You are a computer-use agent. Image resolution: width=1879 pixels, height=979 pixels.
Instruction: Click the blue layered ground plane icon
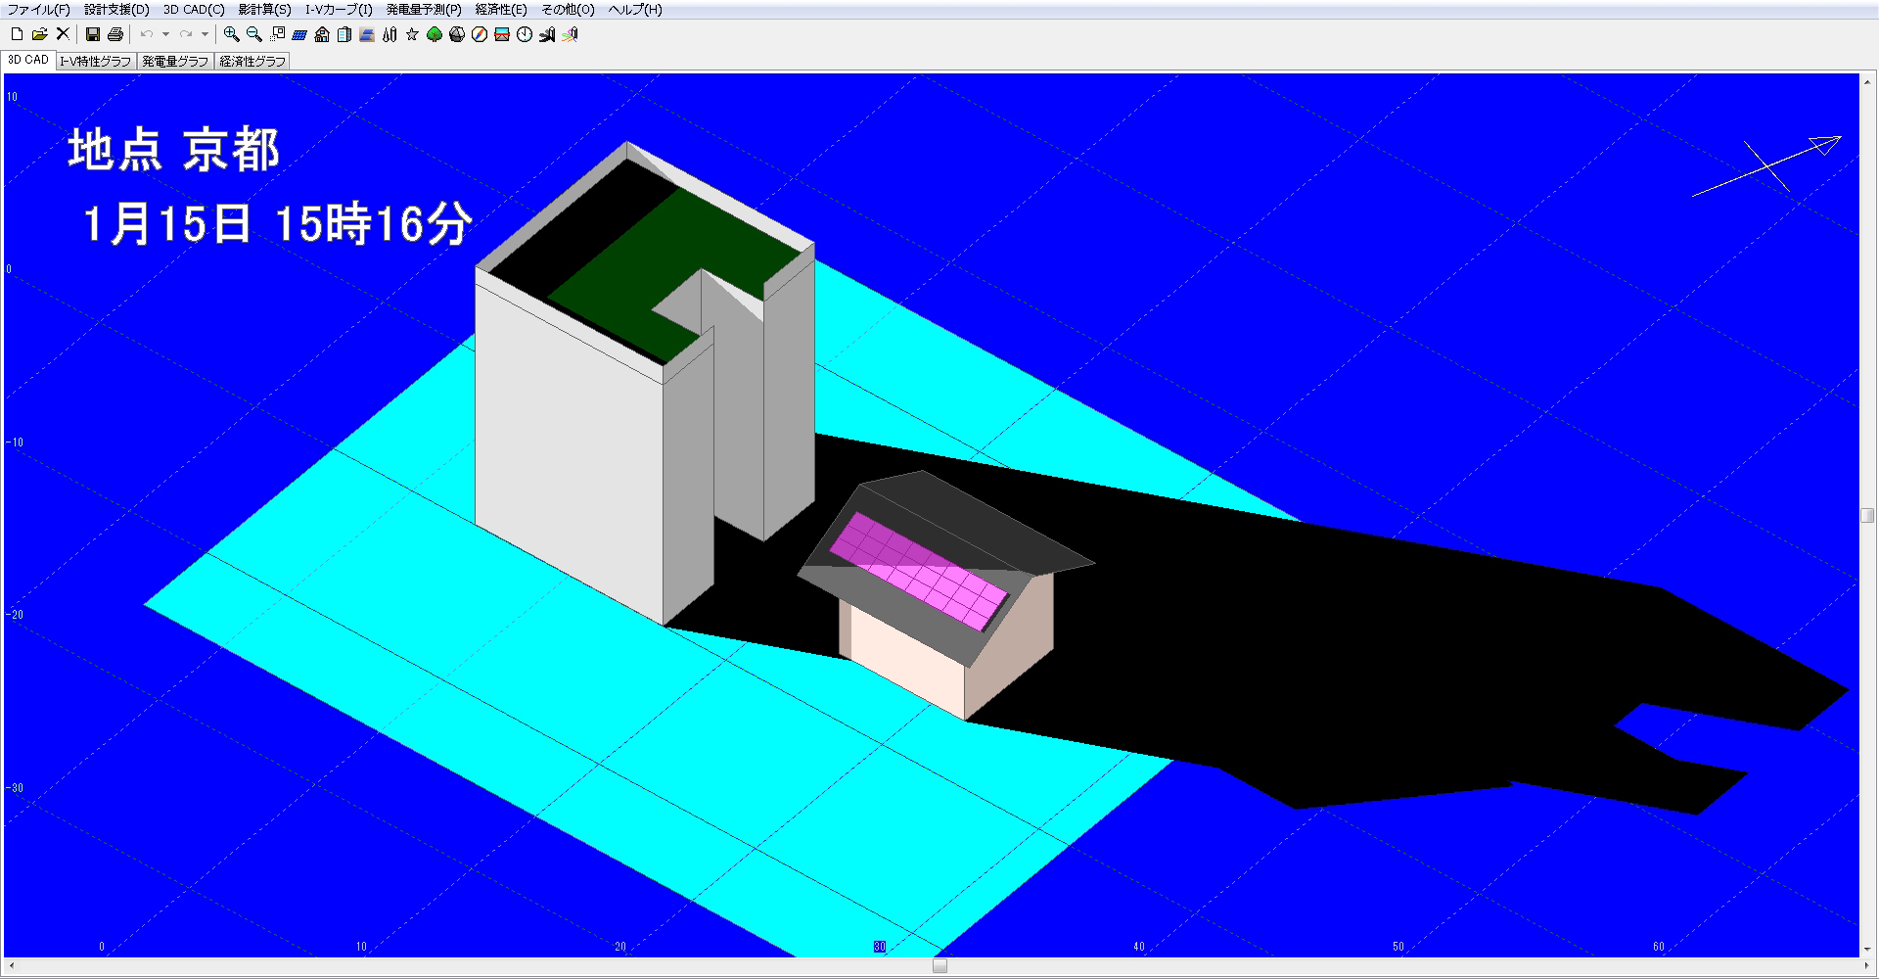pos(367,34)
